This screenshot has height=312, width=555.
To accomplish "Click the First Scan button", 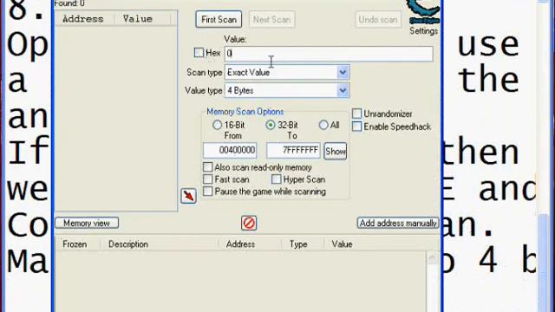I will tap(219, 19).
